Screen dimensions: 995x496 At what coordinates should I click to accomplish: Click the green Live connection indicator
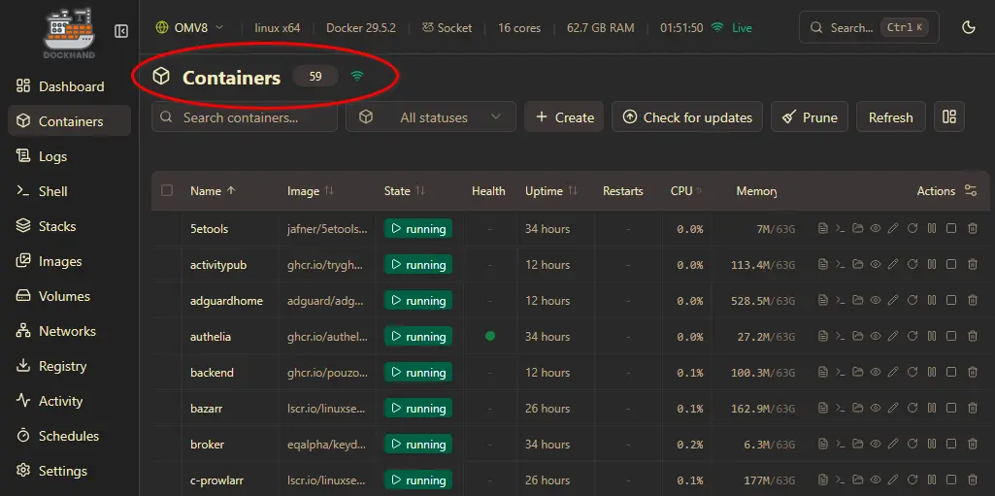point(732,28)
